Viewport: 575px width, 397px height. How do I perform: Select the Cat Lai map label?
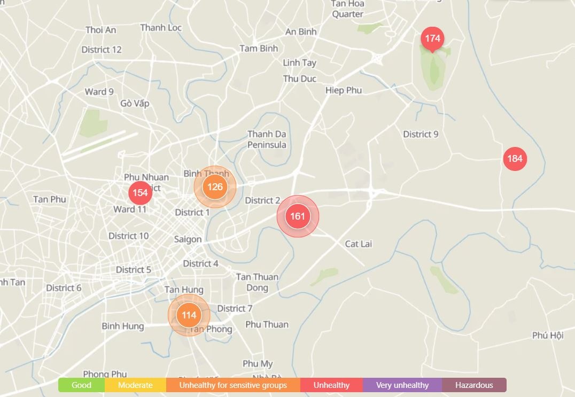359,244
